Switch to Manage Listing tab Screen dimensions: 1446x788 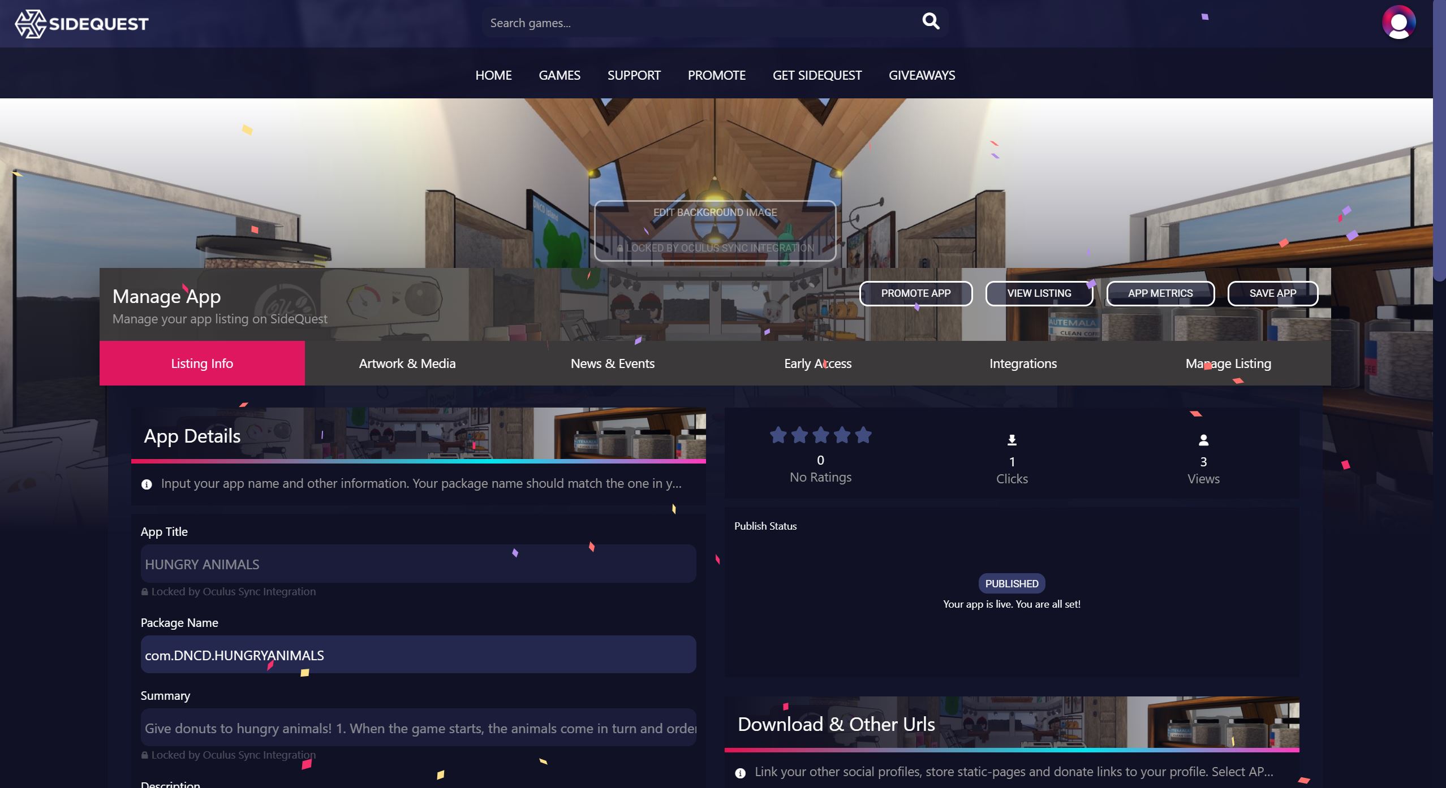pyautogui.click(x=1228, y=363)
